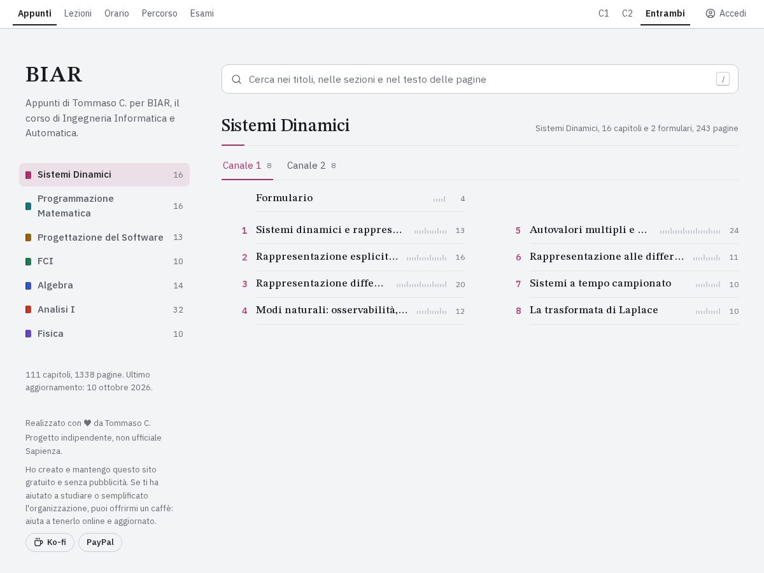Click the page bar chart for Formulario

point(439,199)
